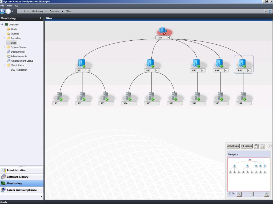Select the SS2 secondary site server icon
The height and width of the screenshot is (204, 273).
83,96
